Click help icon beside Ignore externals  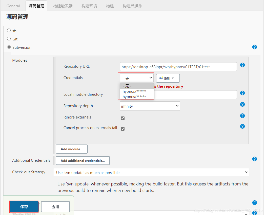[242, 116]
